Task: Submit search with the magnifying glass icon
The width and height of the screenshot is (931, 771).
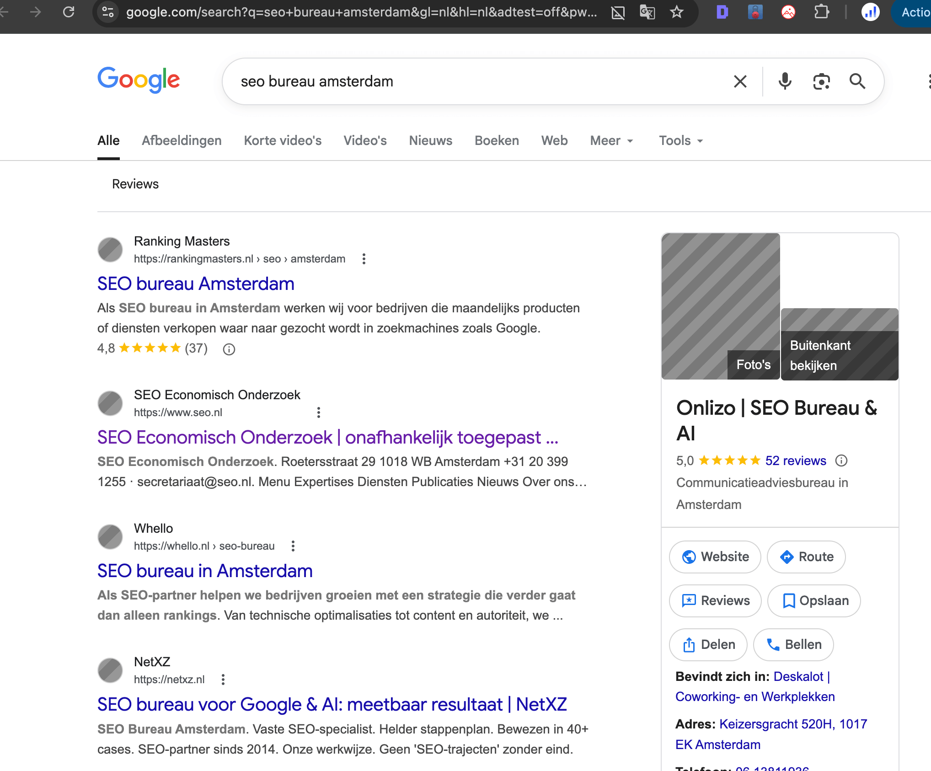Action: [x=857, y=81]
